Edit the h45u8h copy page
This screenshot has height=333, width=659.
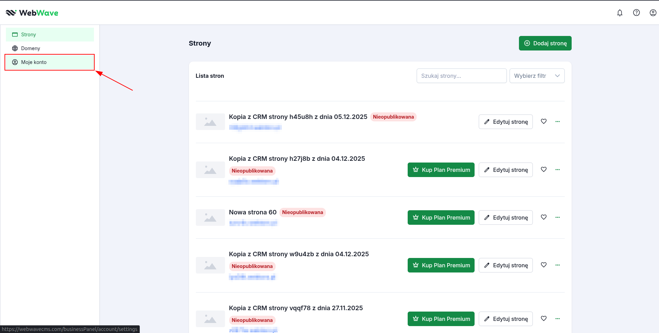(x=505, y=122)
